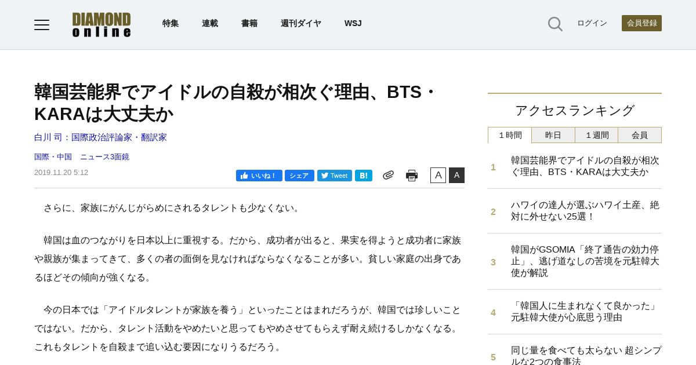This screenshot has height=365, width=696.
Task: Open ニュース3面鏡 series link
Action: coord(104,157)
